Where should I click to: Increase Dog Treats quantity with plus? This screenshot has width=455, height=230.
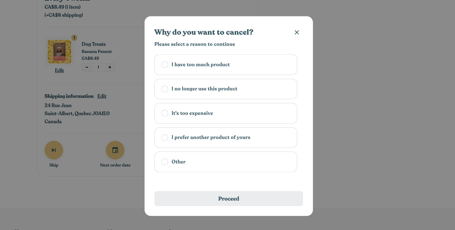110,67
